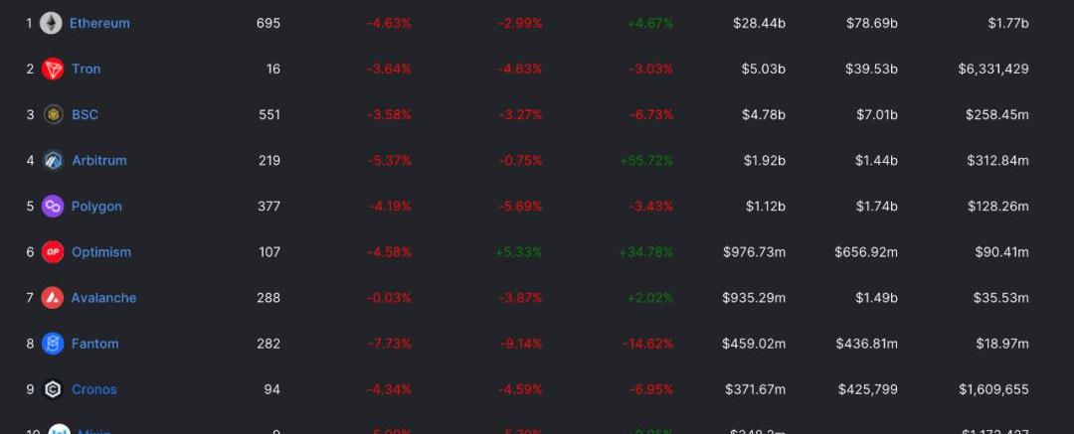Open the Fantom chain link

tap(94, 344)
